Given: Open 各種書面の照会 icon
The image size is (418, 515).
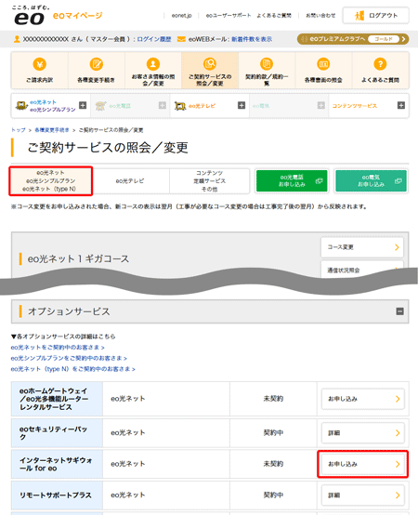Looking at the screenshot, I should point(323,64).
